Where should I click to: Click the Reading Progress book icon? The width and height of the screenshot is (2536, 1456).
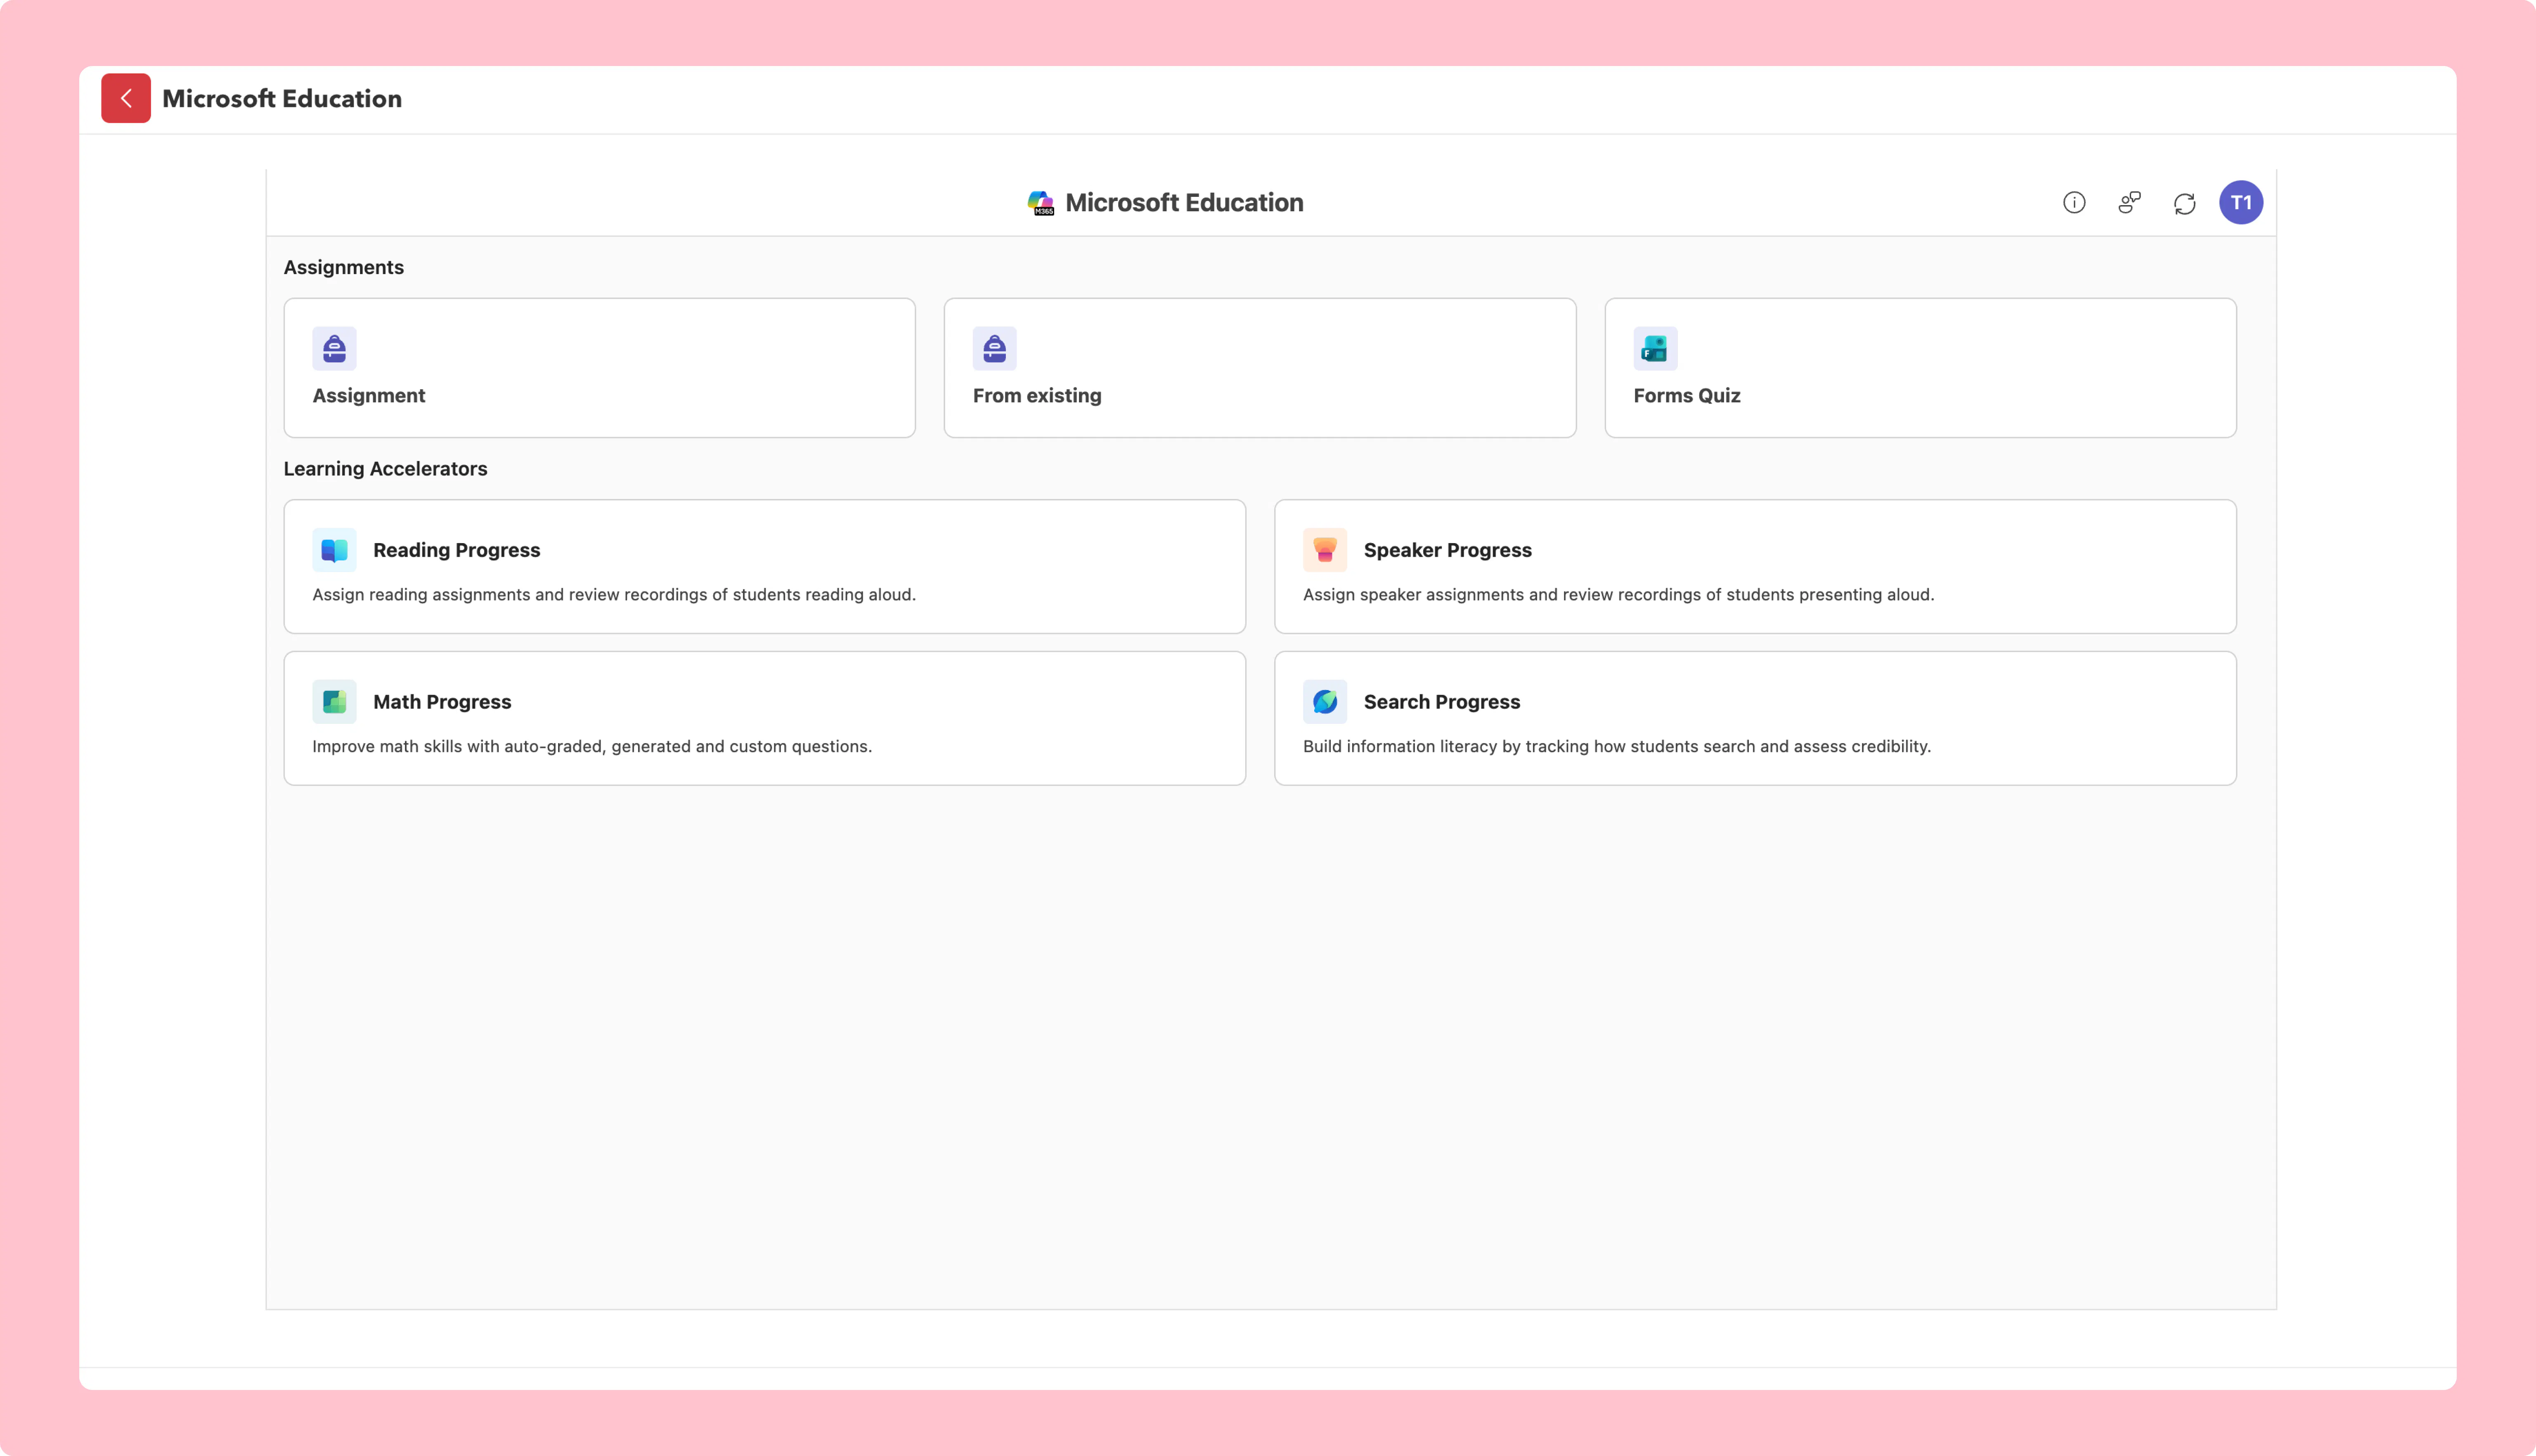point(334,550)
